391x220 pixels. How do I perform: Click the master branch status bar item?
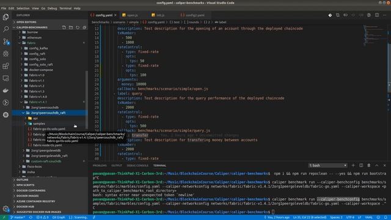click(18, 218)
